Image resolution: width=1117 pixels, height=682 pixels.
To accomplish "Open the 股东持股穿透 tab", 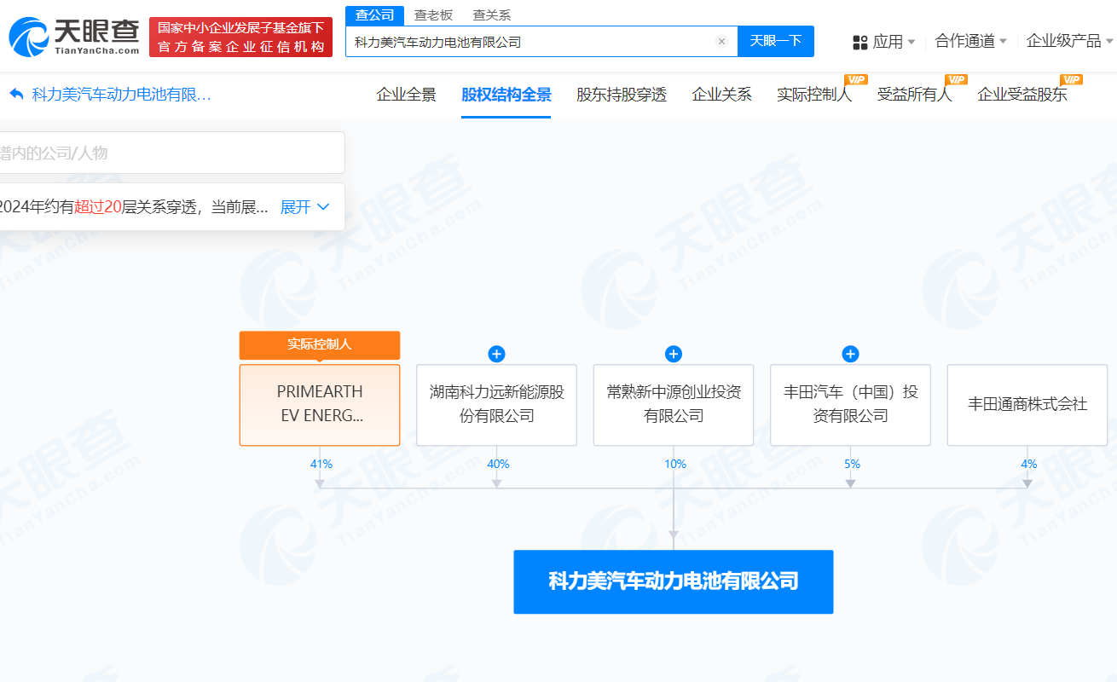I will [622, 95].
